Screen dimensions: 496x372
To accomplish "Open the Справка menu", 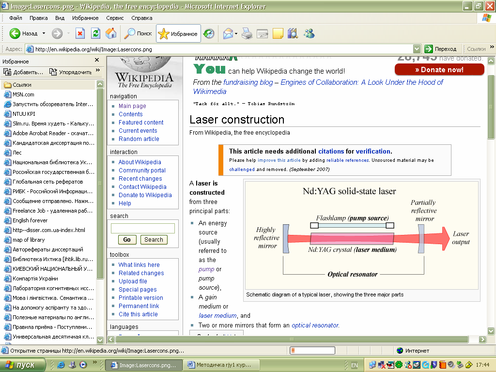I will [142, 18].
